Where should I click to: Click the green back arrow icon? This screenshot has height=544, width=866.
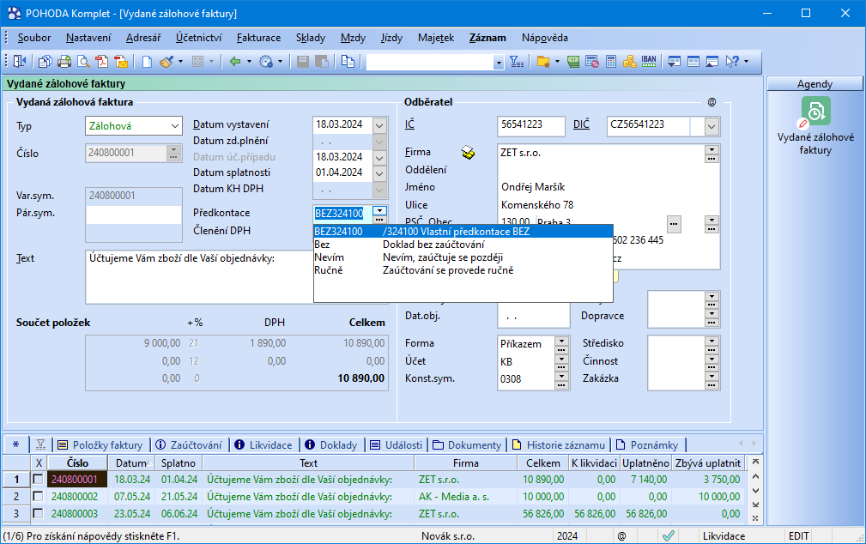[x=235, y=61]
